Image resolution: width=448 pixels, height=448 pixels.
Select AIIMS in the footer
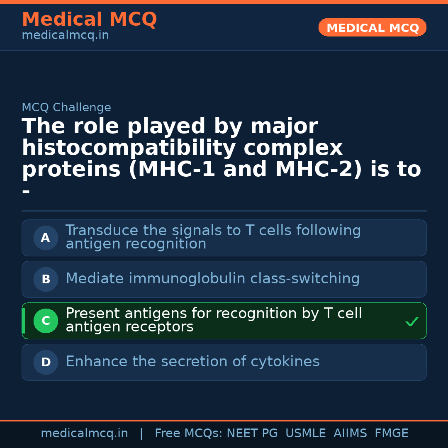click(350, 433)
